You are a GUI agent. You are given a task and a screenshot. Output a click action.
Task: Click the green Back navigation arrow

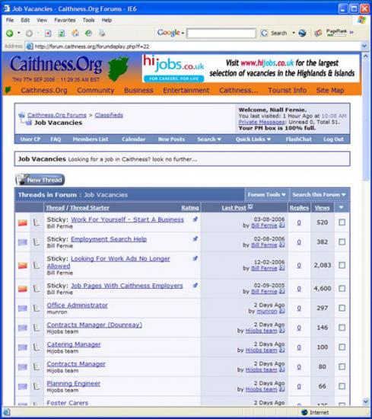[x=10, y=34]
